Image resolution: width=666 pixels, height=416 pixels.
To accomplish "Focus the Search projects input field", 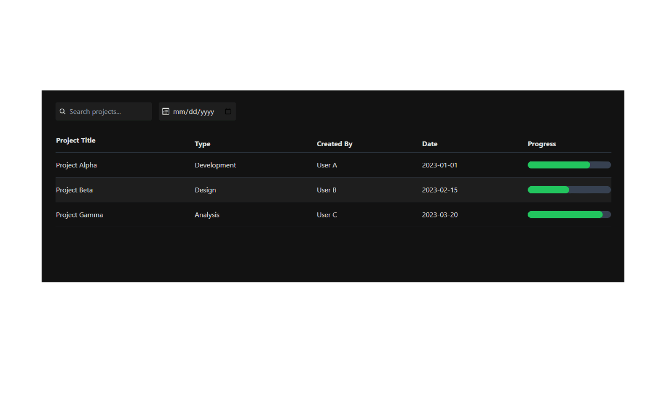I will 104,111.
